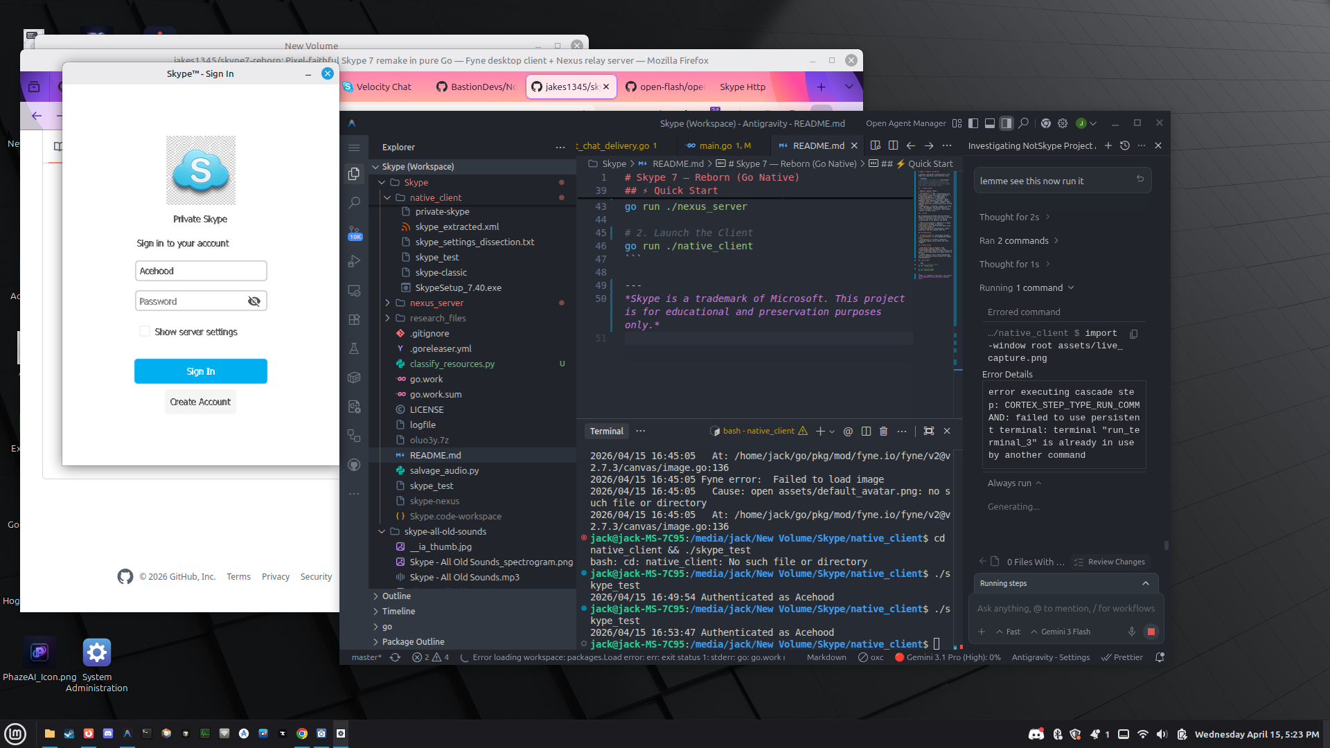Click microphone icon in agent input
This screenshot has height=748, width=1330.
(x=1132, y=632)
